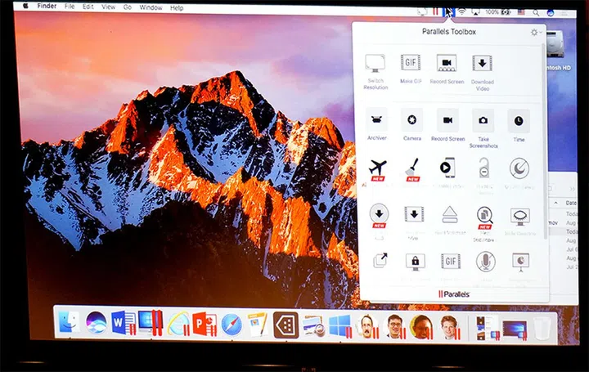Open the Time tool

click(519, 126)
